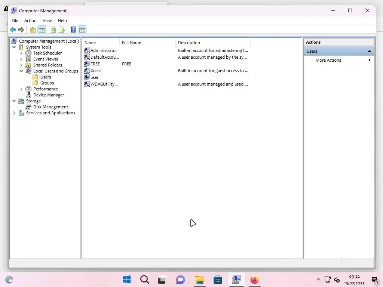The image size is (383, 287).
Task: Click the Disk Management icon in tree
Action: coord(28,107)
